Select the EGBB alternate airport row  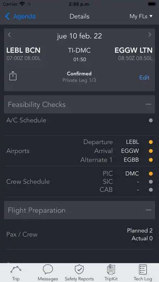coord(116,160)
